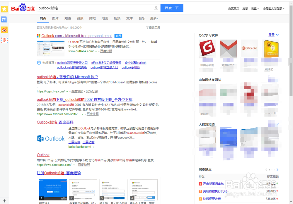The height and width of the screenshot is (204, 293).
Task: Click the Outlook.com result screenshot thumbnail
Action: [x=51, y=48]
